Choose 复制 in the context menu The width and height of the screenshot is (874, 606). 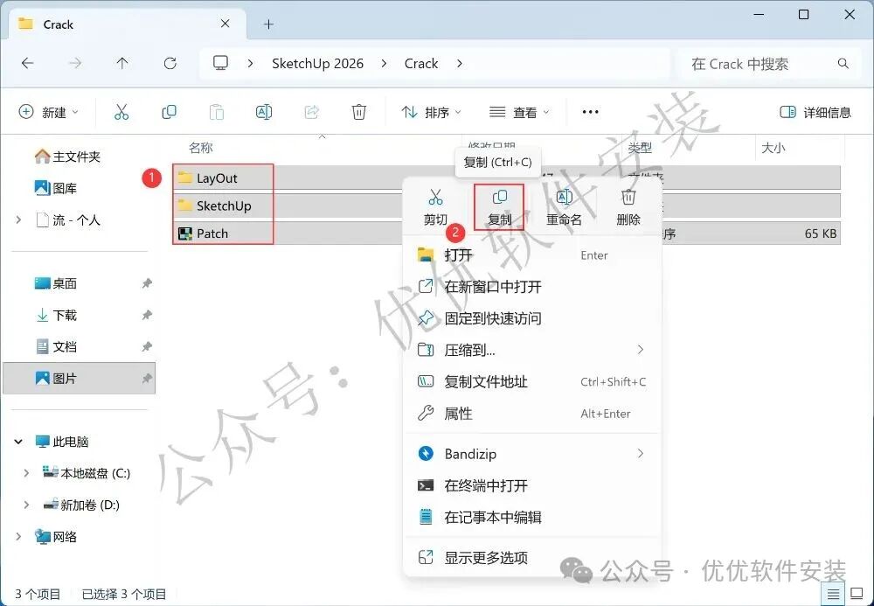[499, 207]
